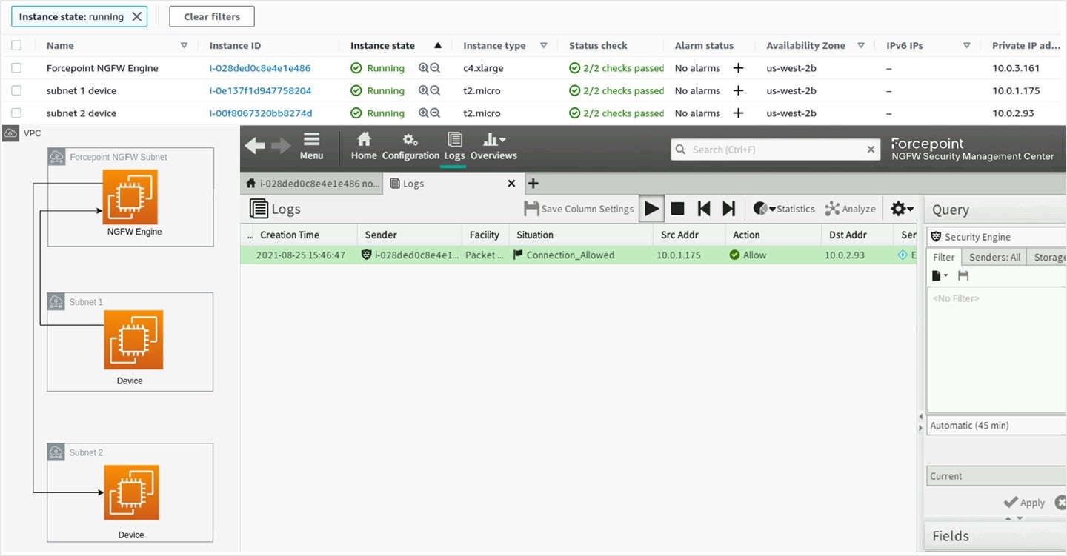Jump to the first log entry
Screen dimensions: 1067x556
click(x=704, y=209)
